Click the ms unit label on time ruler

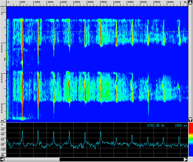[3, 120]
